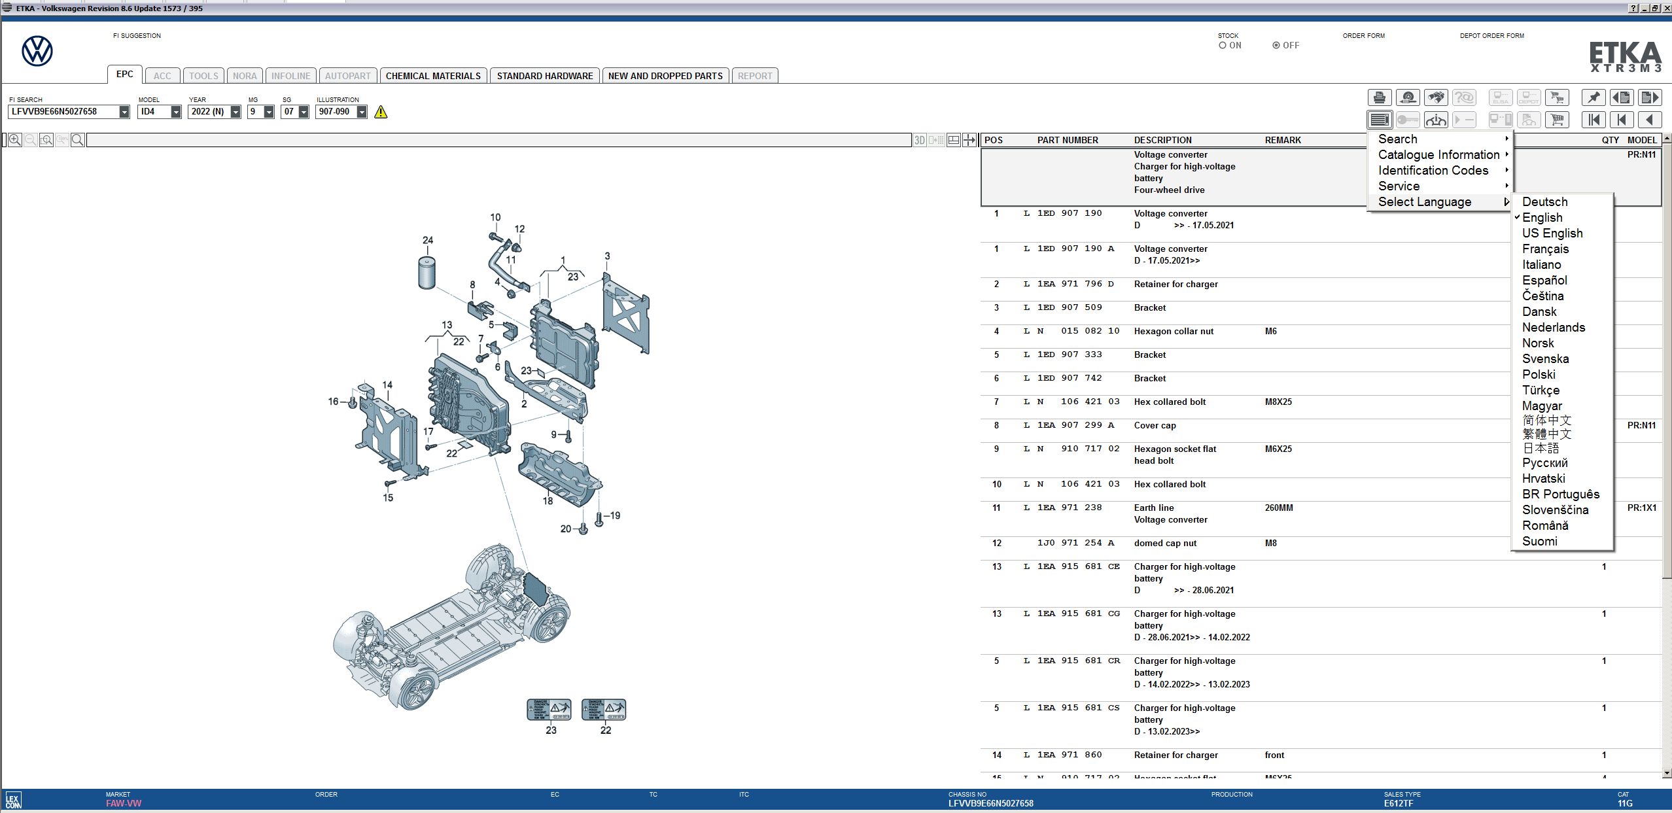Viewport: 1672px width, 813px height.
Task: Expand the Catalogue Information submenu
Action: [x=1439, y=154]
